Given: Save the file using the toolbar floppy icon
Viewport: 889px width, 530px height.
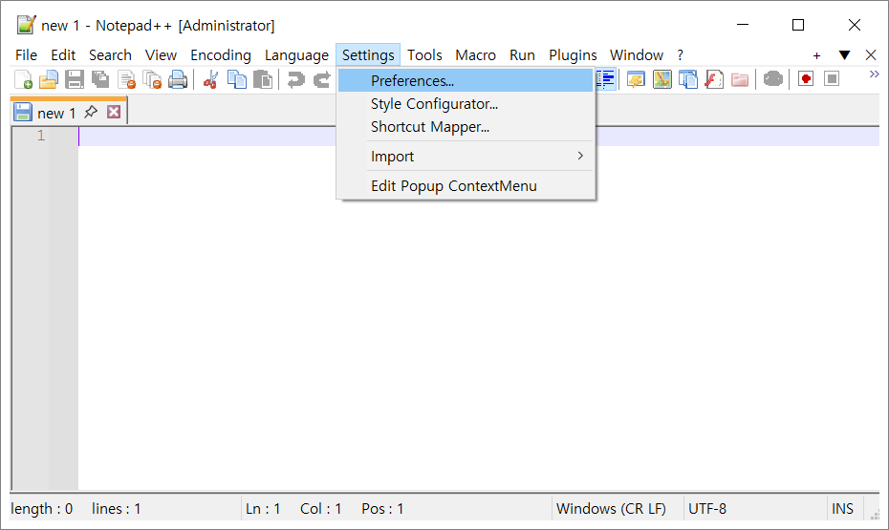Looking at the screenshot, I should [x=75, y=80].
